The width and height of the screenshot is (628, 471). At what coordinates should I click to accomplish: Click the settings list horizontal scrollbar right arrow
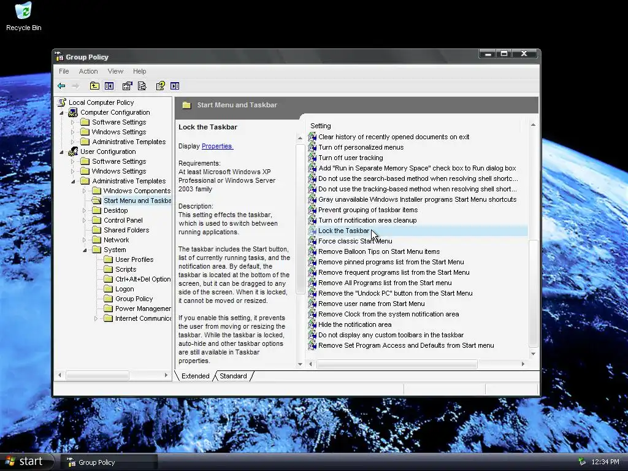point(523,364)
